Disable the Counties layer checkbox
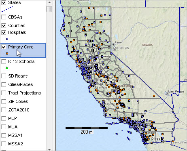187x151 pixels. click(4, 25)
